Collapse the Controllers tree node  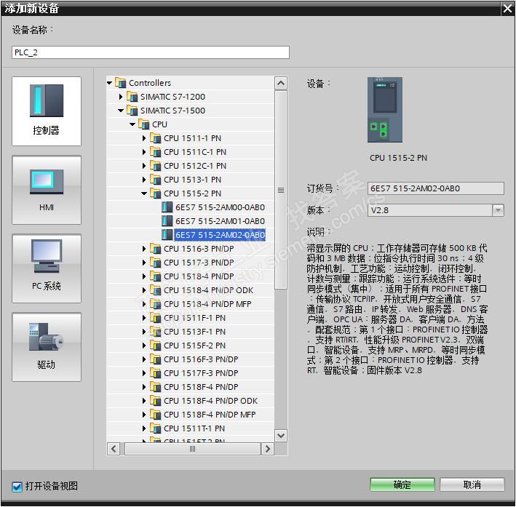tap(110, 83)
